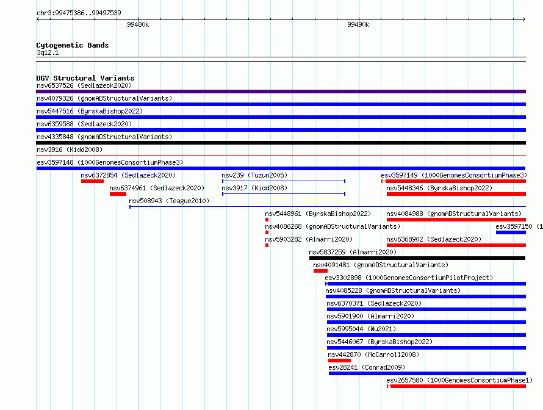This screenshot has height=410, width=543.
Task: Select nsv5448346 (ByrskaBishop2022) label
Action: click(439, 188)
